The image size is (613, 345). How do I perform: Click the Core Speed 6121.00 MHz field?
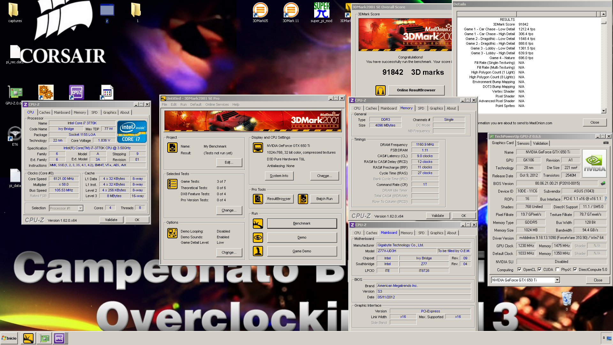64,179
